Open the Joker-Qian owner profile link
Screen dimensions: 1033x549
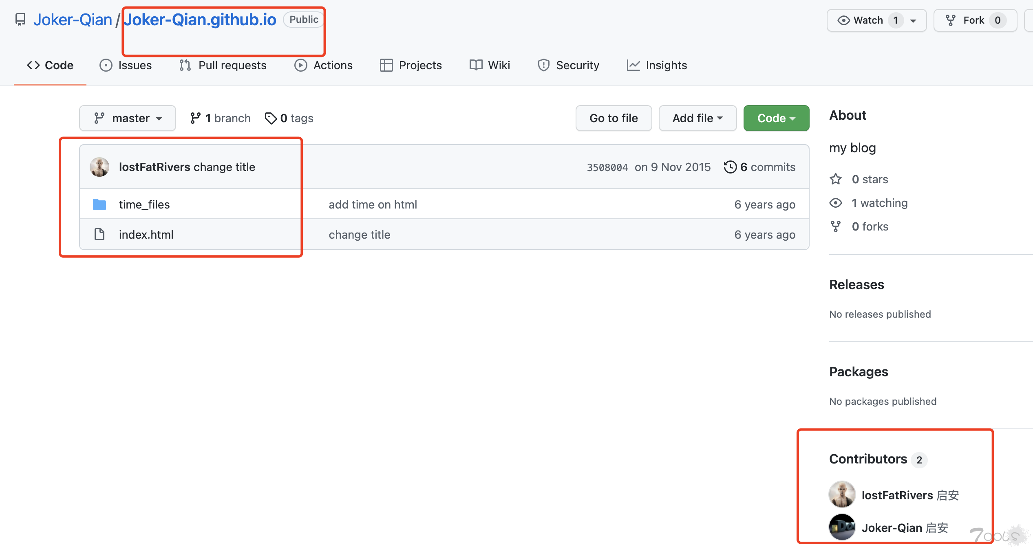pyautogui.click(x=73, y=20)
